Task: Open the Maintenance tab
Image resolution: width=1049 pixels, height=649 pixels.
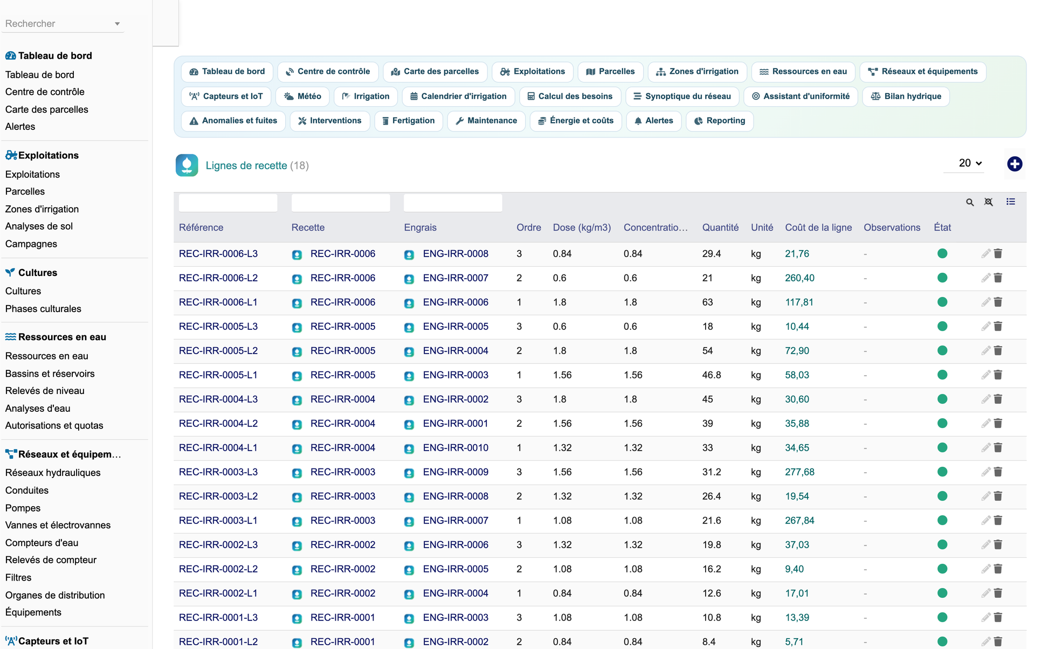Action: 486,121
